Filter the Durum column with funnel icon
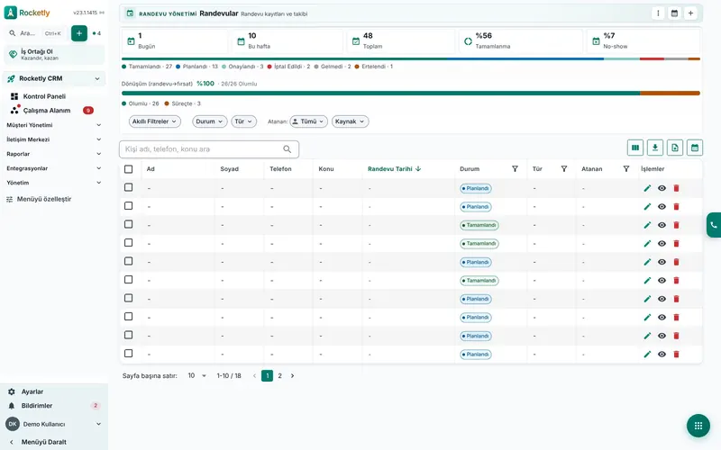 [x=515, y=169]
